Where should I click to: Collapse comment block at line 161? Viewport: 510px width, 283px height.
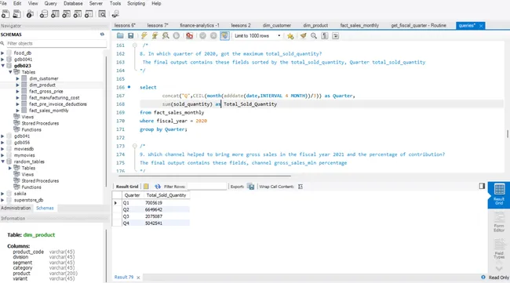[135, 45]
